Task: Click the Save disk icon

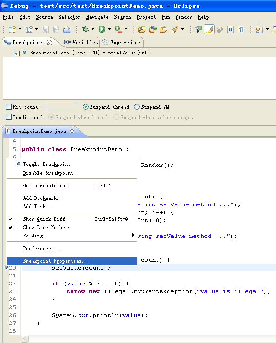Action: tap(45, 30)
